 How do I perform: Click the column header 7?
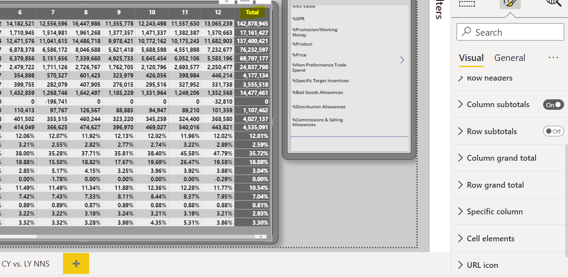pos(53,12)
